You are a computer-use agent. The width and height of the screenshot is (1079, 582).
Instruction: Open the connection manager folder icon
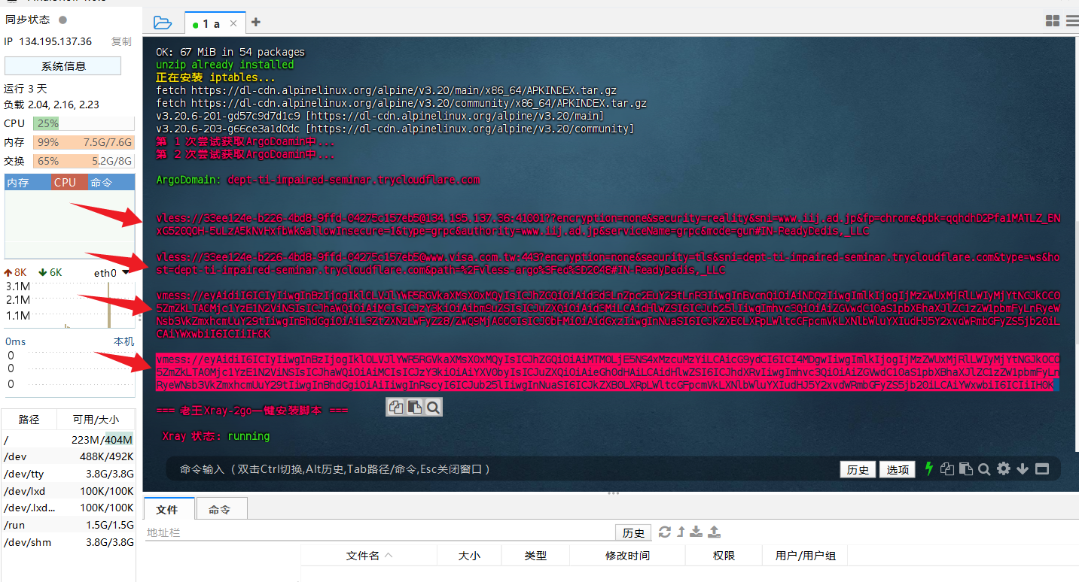click(x=162, y=23)
